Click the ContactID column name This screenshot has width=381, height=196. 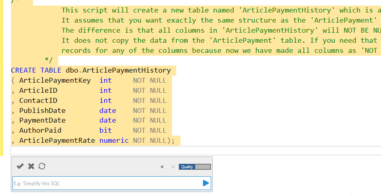tap(38, 100)
